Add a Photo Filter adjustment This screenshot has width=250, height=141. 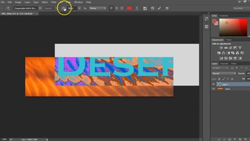233,53
